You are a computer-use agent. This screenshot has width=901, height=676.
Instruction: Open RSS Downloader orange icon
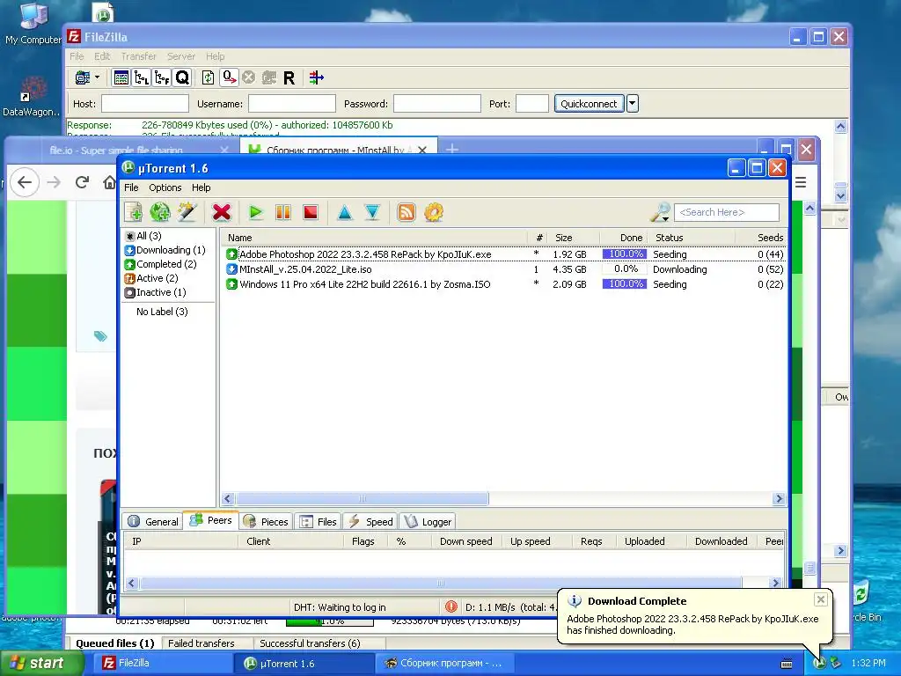(x=407, y=212)
